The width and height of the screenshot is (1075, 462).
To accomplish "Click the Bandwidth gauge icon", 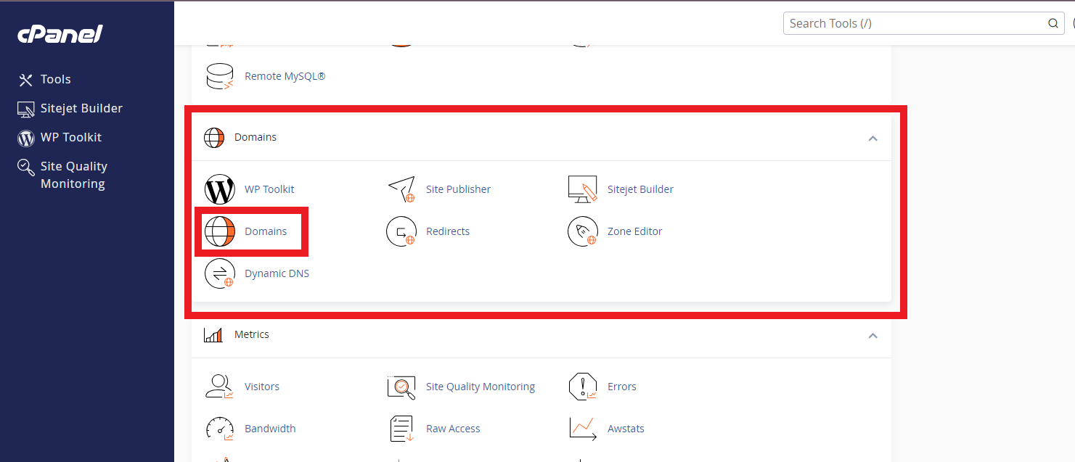I will tap(220, 429).
